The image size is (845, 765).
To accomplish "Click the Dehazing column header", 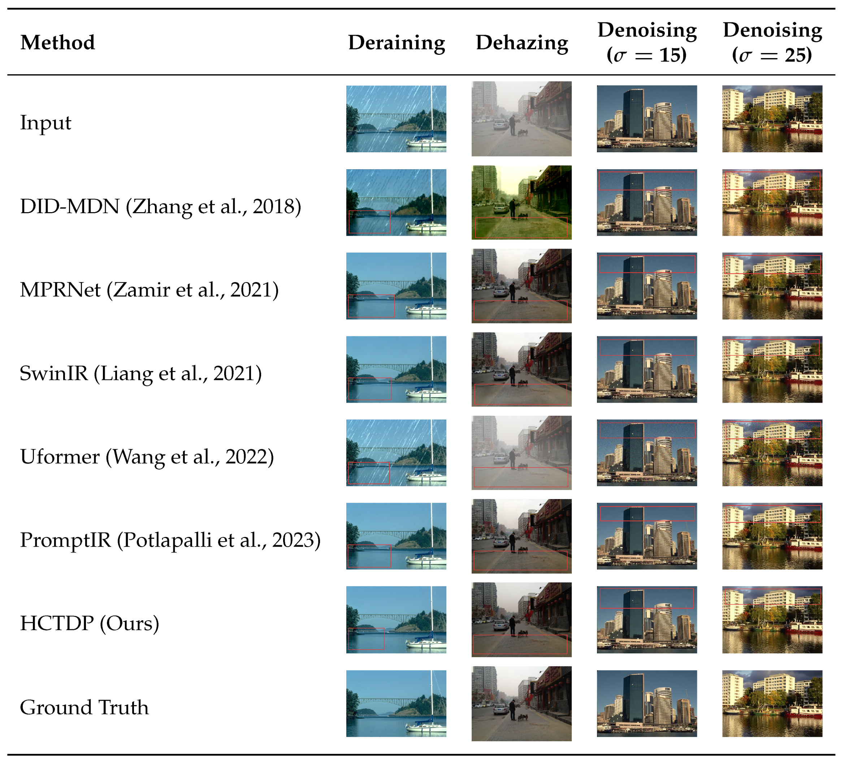I will 521,43.
